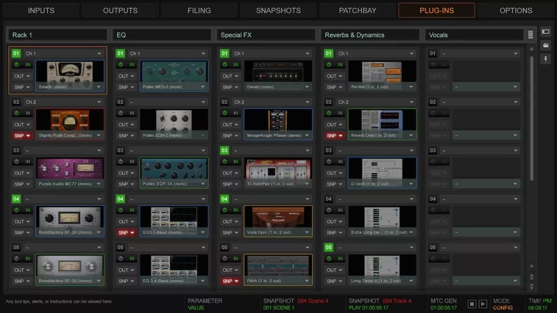Select slot number 04 in EQ rack

click(120, 199)
